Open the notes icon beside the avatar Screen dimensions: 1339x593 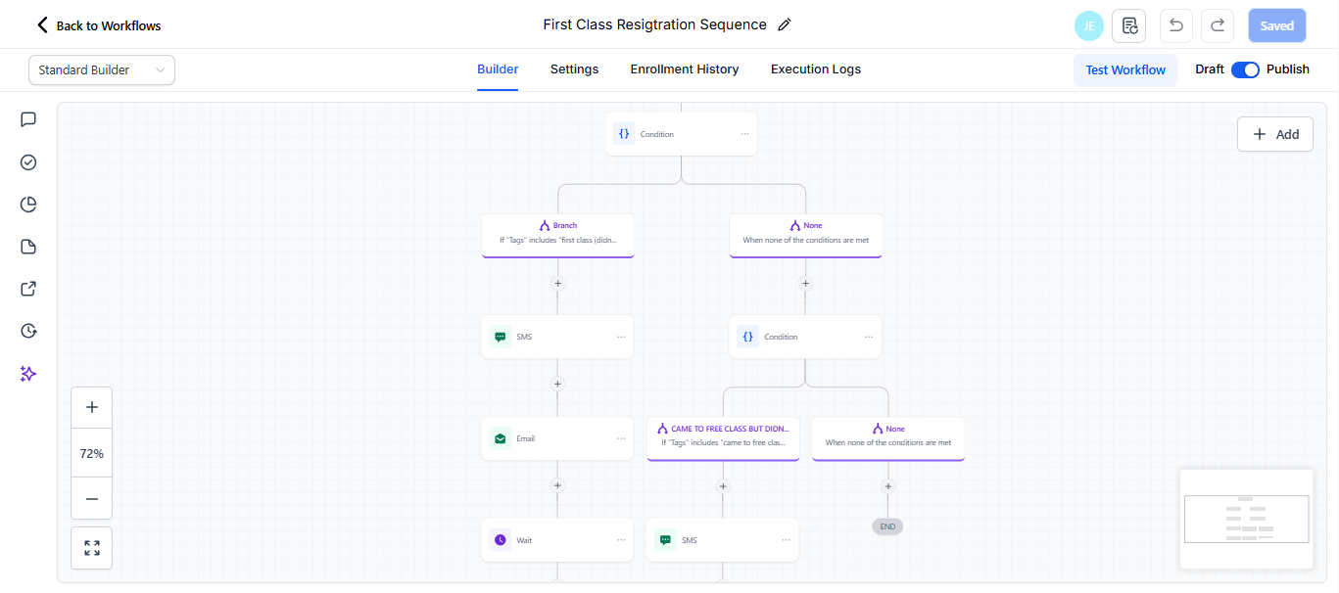(1128, 25)
